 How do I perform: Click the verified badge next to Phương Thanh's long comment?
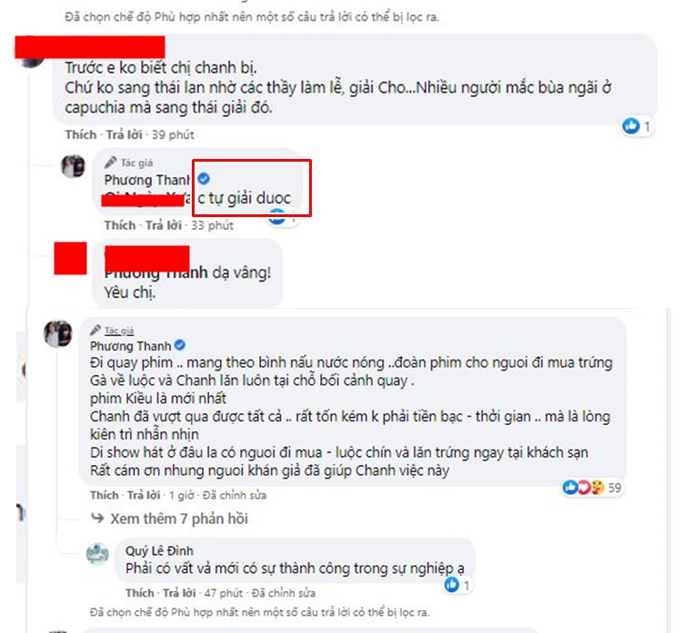(x=179, y=345)
